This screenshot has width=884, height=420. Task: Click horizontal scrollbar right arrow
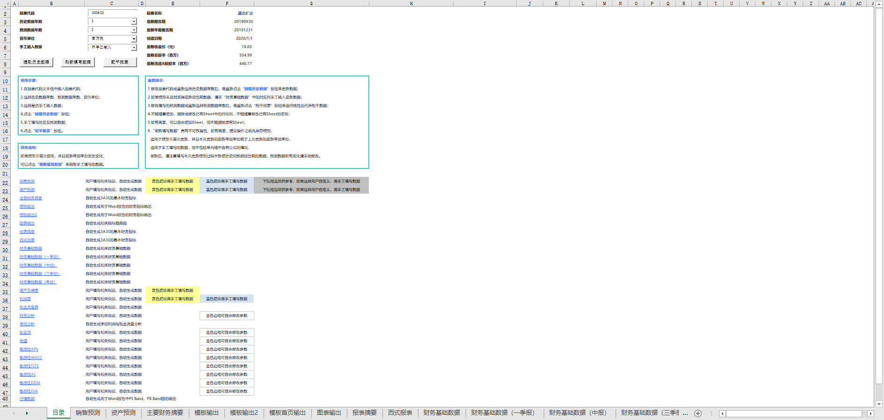point(870,413)
